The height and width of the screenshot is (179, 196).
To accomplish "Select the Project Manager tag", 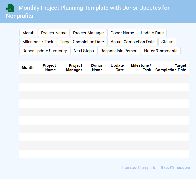I will [89, 33].
